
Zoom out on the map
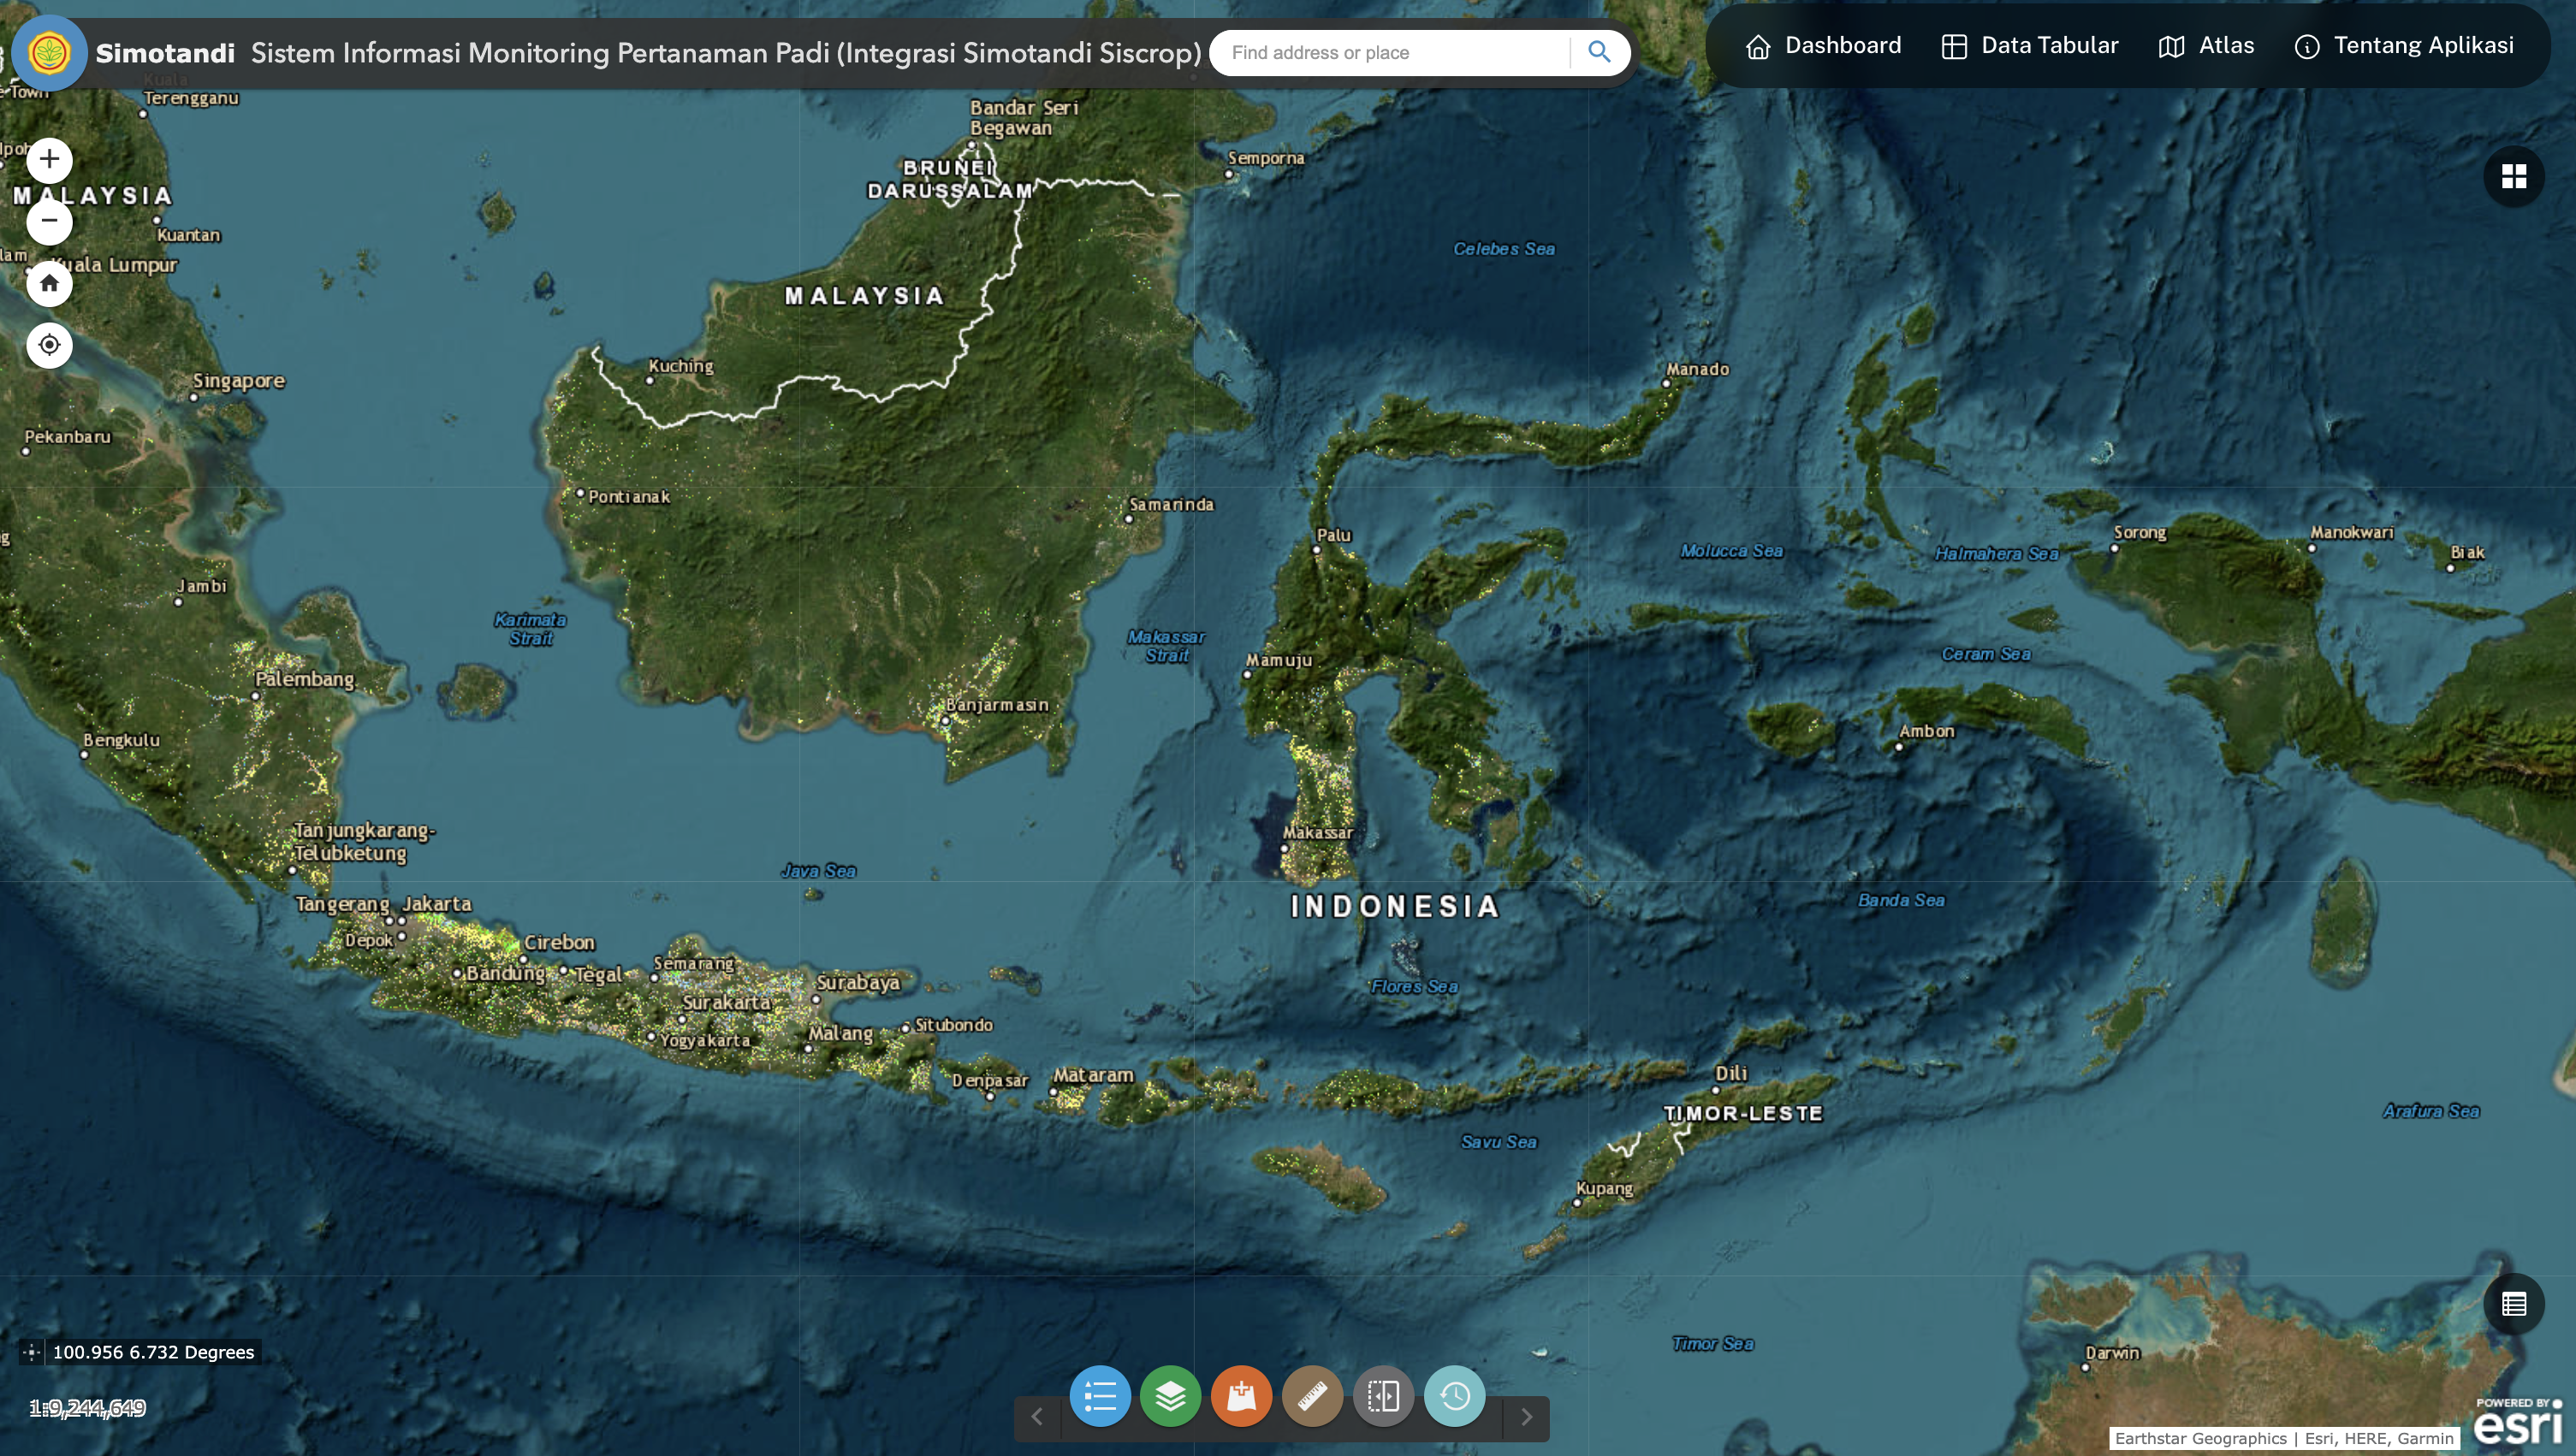click(x=49, y=221)
